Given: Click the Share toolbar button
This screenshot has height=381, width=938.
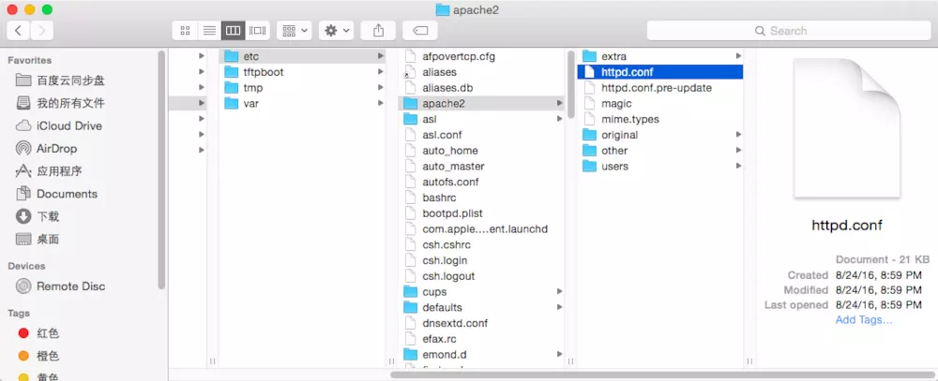Looking at the screenshot, I should pyautogui.click(x=378, y=31).
